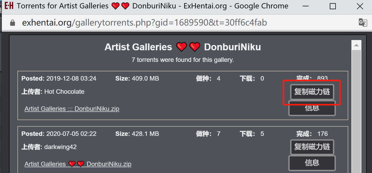Copy magnet link for Hot Chocolate's torrent
The width and height of the screenshot is (372, 173).
pos(312,92)
